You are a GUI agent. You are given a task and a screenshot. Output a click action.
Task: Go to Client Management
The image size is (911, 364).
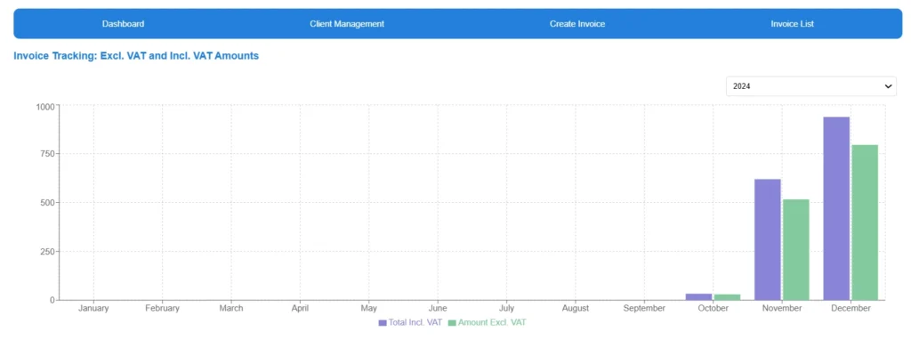pyautogui.click(x=347, y=24)
